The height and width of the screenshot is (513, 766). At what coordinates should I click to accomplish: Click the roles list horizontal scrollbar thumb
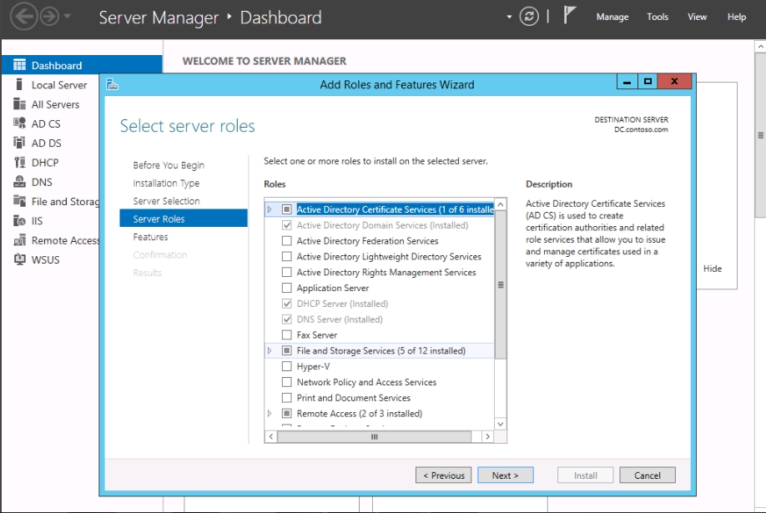[x=375, y=436]
